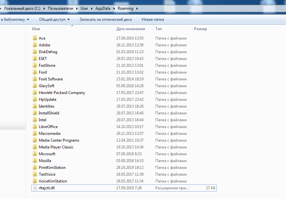Click the Foxit Software folder icon
The height and width of the screenshot is (199, 286).
[35, 79]
